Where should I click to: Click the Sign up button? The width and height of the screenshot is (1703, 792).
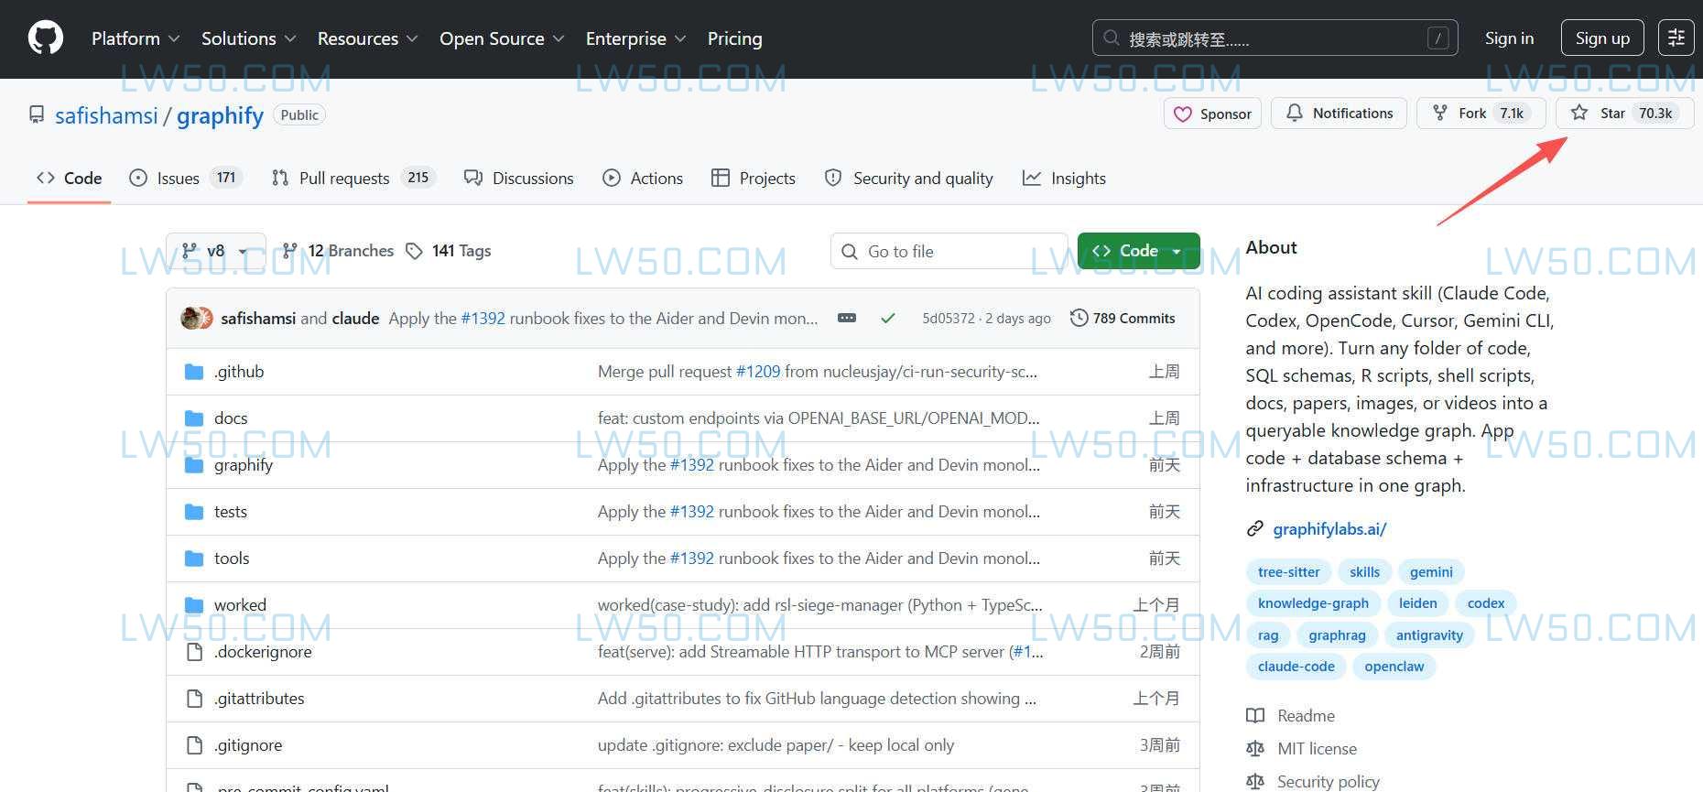[1602, 38]
